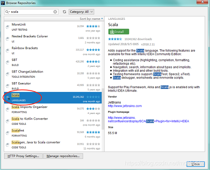Click the star rating in Scala details
The image size is (210, 170).
115,39
